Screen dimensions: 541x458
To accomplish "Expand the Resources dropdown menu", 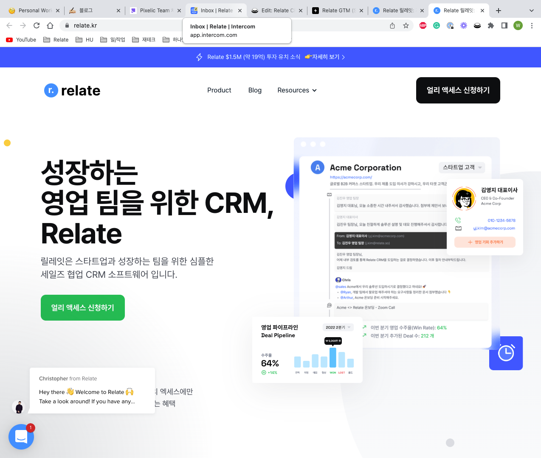I will 297,90.
